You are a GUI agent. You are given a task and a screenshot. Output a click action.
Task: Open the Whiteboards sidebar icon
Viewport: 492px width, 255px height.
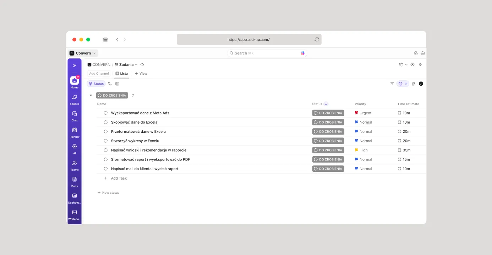(x=75, y=212)
